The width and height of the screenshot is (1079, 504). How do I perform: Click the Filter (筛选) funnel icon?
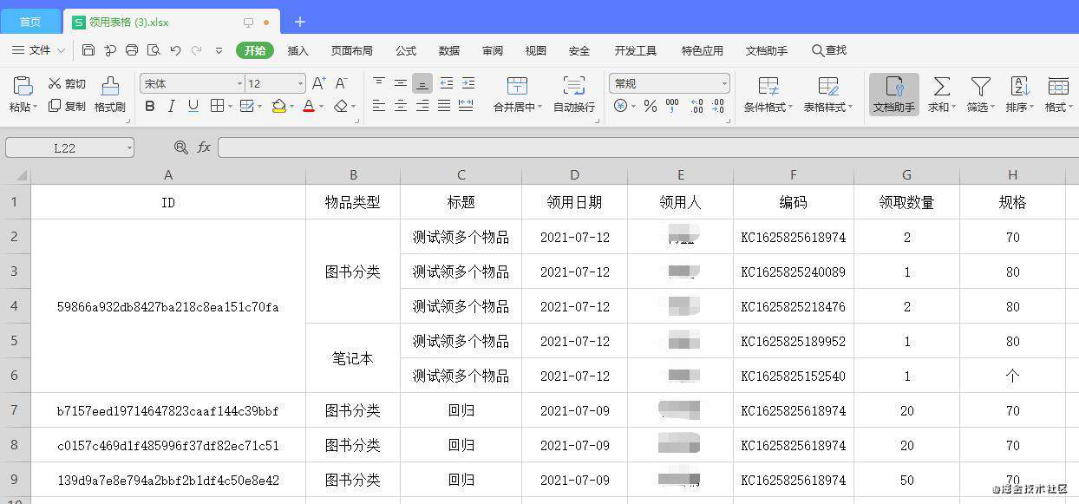coord(980,86)
